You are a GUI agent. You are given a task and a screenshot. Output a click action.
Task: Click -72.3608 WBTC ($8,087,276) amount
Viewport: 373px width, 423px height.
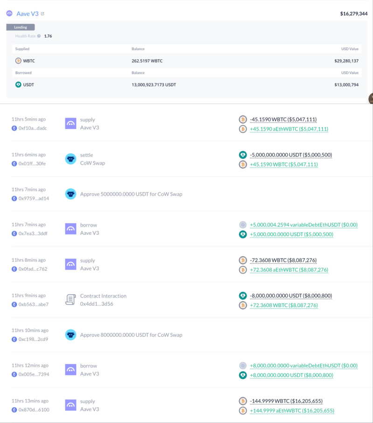click(x=283, y=261)
